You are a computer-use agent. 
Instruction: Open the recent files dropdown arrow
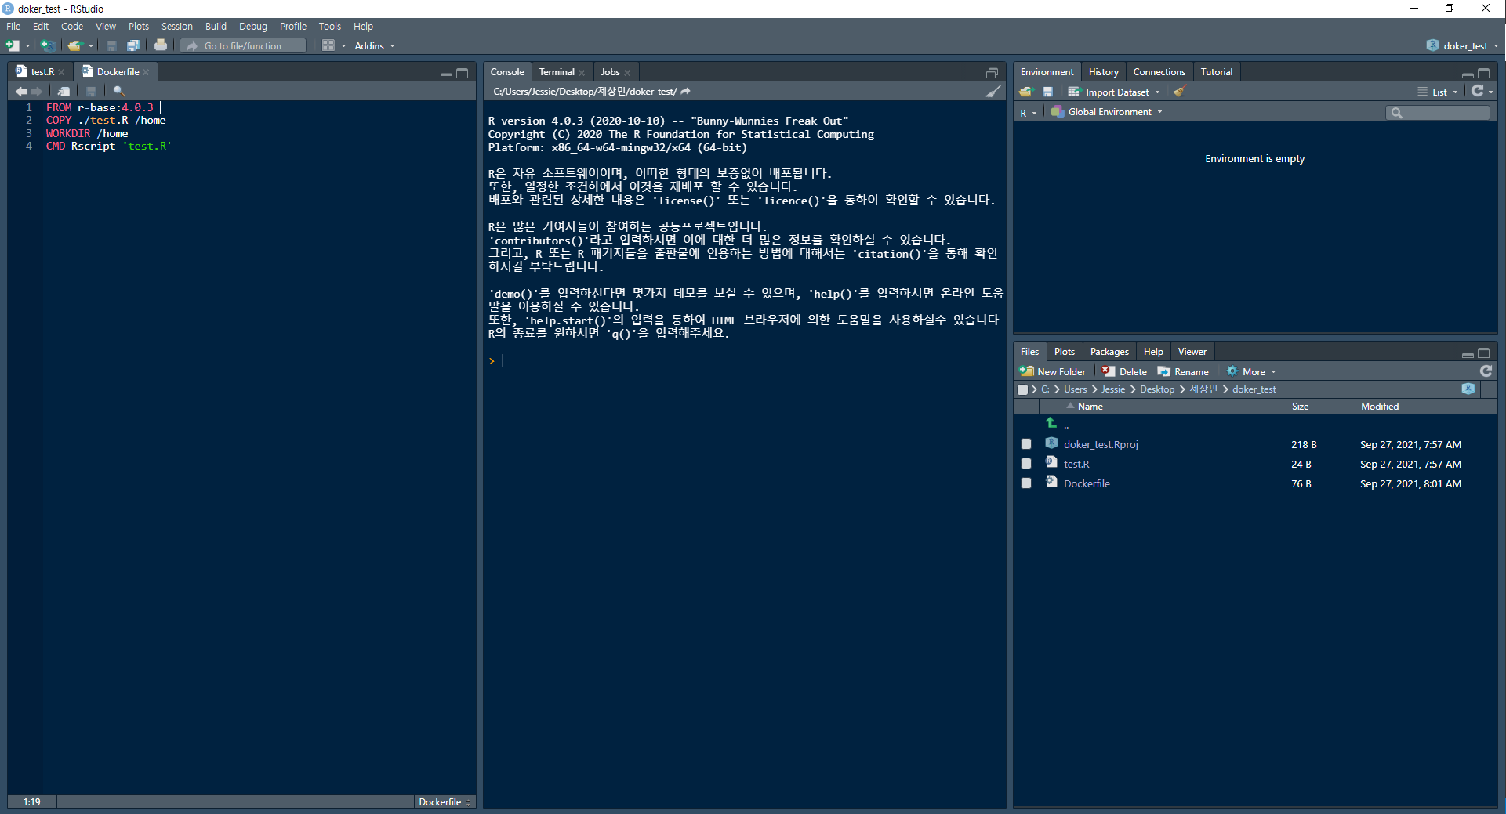[90, 45]
